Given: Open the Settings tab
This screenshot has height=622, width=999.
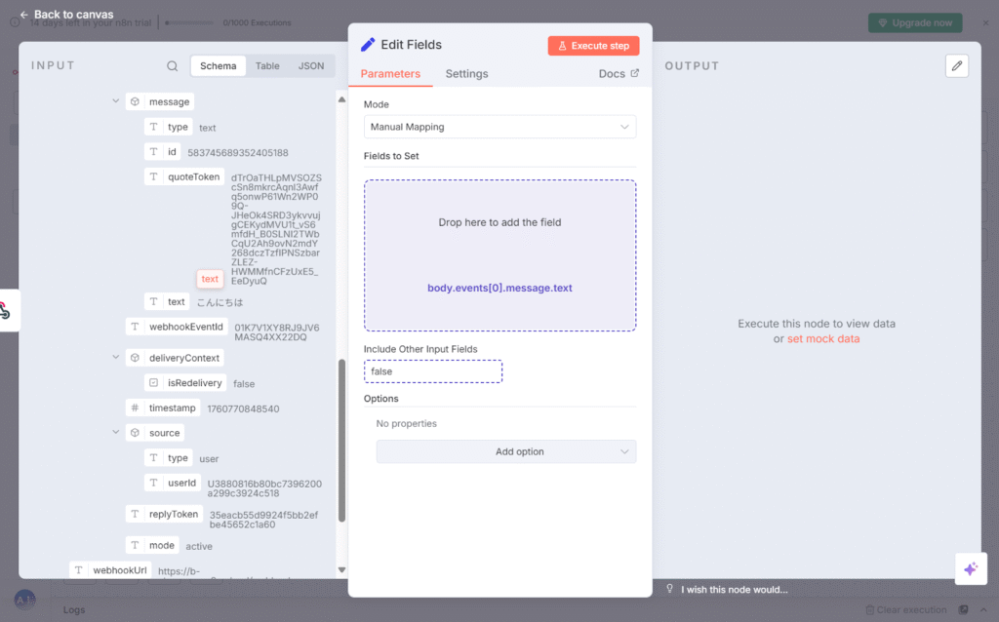Looking at the screenshot, I should [466, 74].
